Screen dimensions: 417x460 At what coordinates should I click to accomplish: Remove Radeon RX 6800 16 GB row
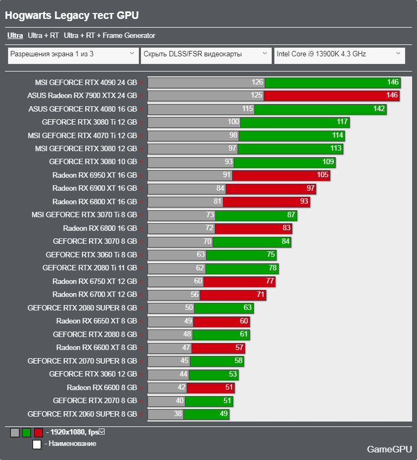tap(141, 229)
